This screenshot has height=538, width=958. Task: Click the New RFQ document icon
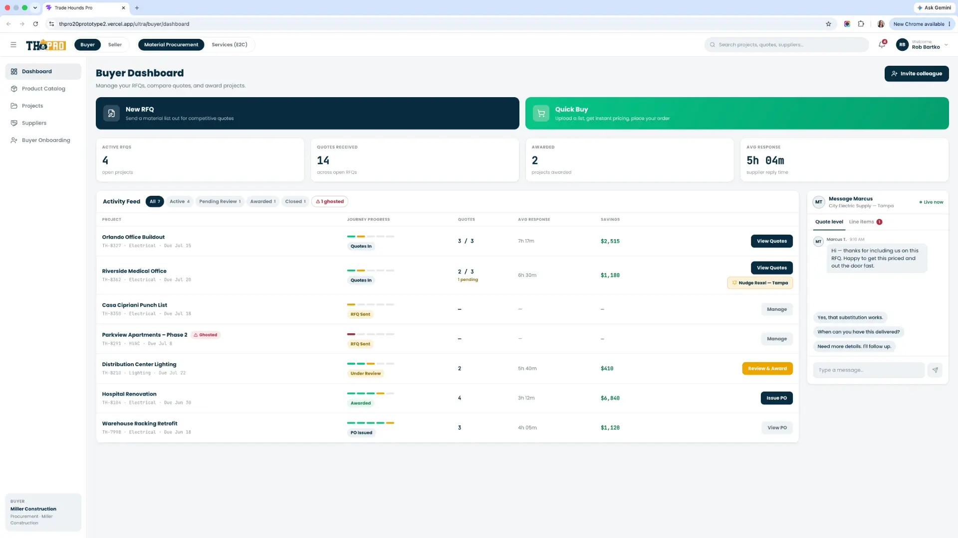111,114
